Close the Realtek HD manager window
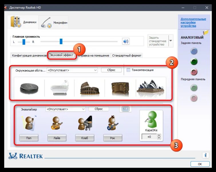The width and height of the screenshot is (216, 172). coord(207,7)
